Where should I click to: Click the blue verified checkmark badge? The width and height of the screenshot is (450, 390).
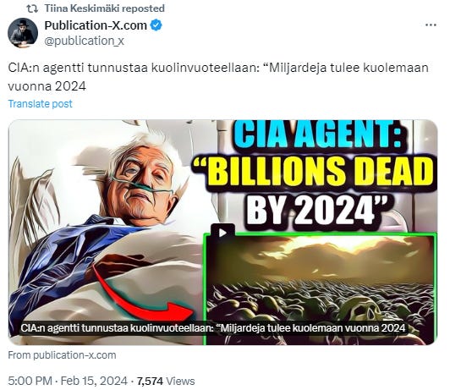tap(156, 25)
